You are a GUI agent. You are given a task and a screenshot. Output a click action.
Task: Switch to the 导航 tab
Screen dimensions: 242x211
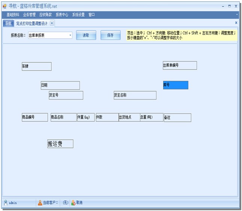[8, 23]
